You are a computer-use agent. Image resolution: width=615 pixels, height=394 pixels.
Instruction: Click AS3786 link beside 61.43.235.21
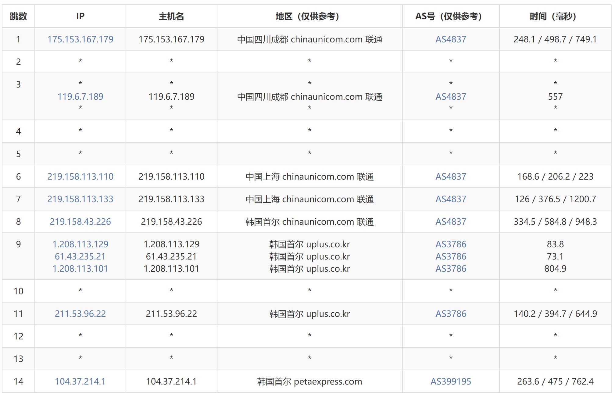click(x=451, y=256)
